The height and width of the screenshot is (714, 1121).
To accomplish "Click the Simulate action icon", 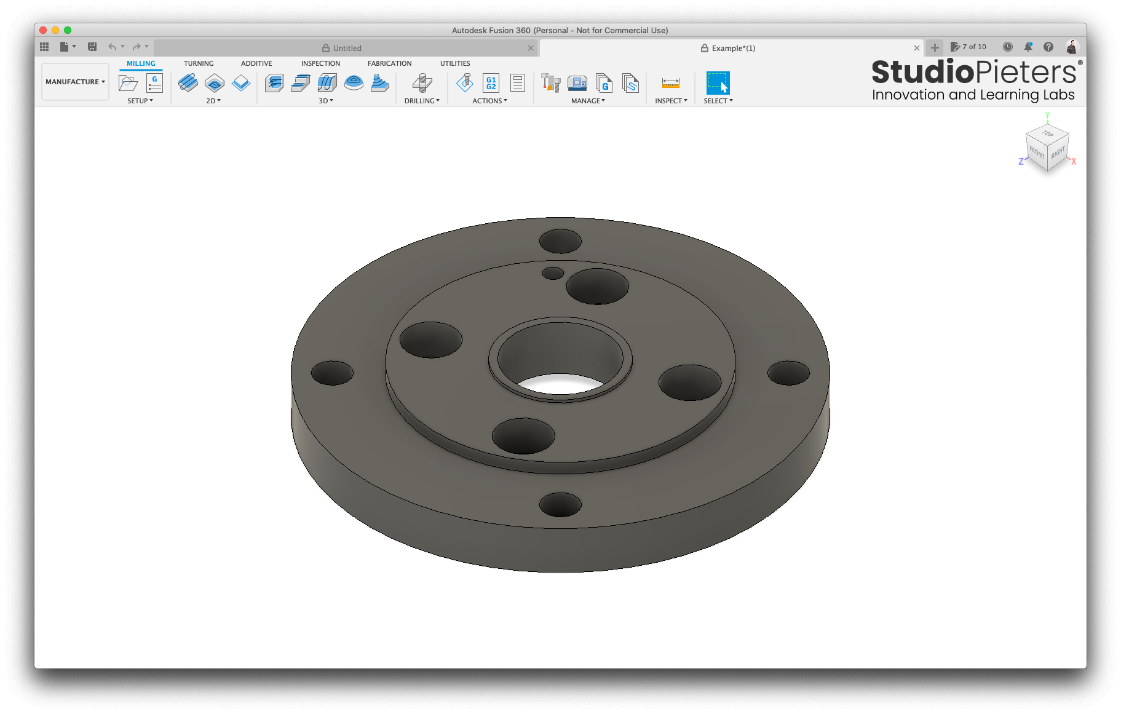I will [465, 82].
